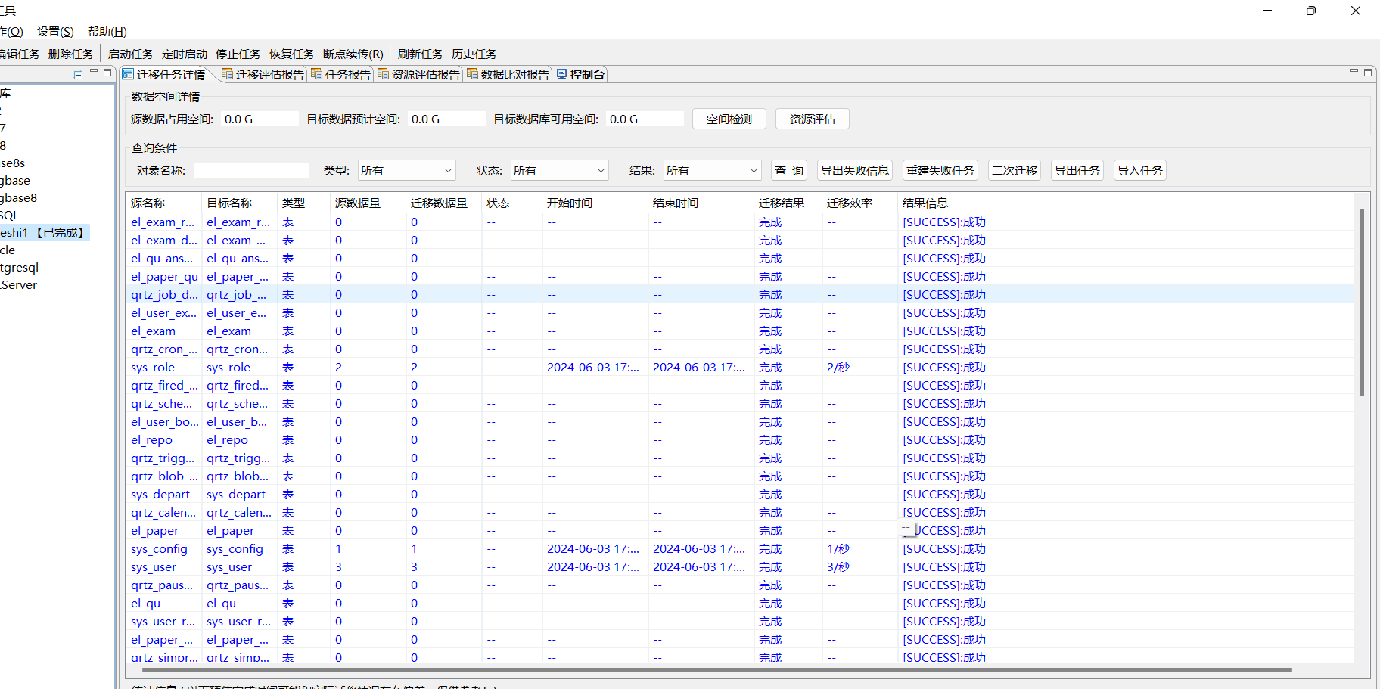Select the el_exam source name cell
This screenshot has width=1380, height=689.
tap(153, 331)
